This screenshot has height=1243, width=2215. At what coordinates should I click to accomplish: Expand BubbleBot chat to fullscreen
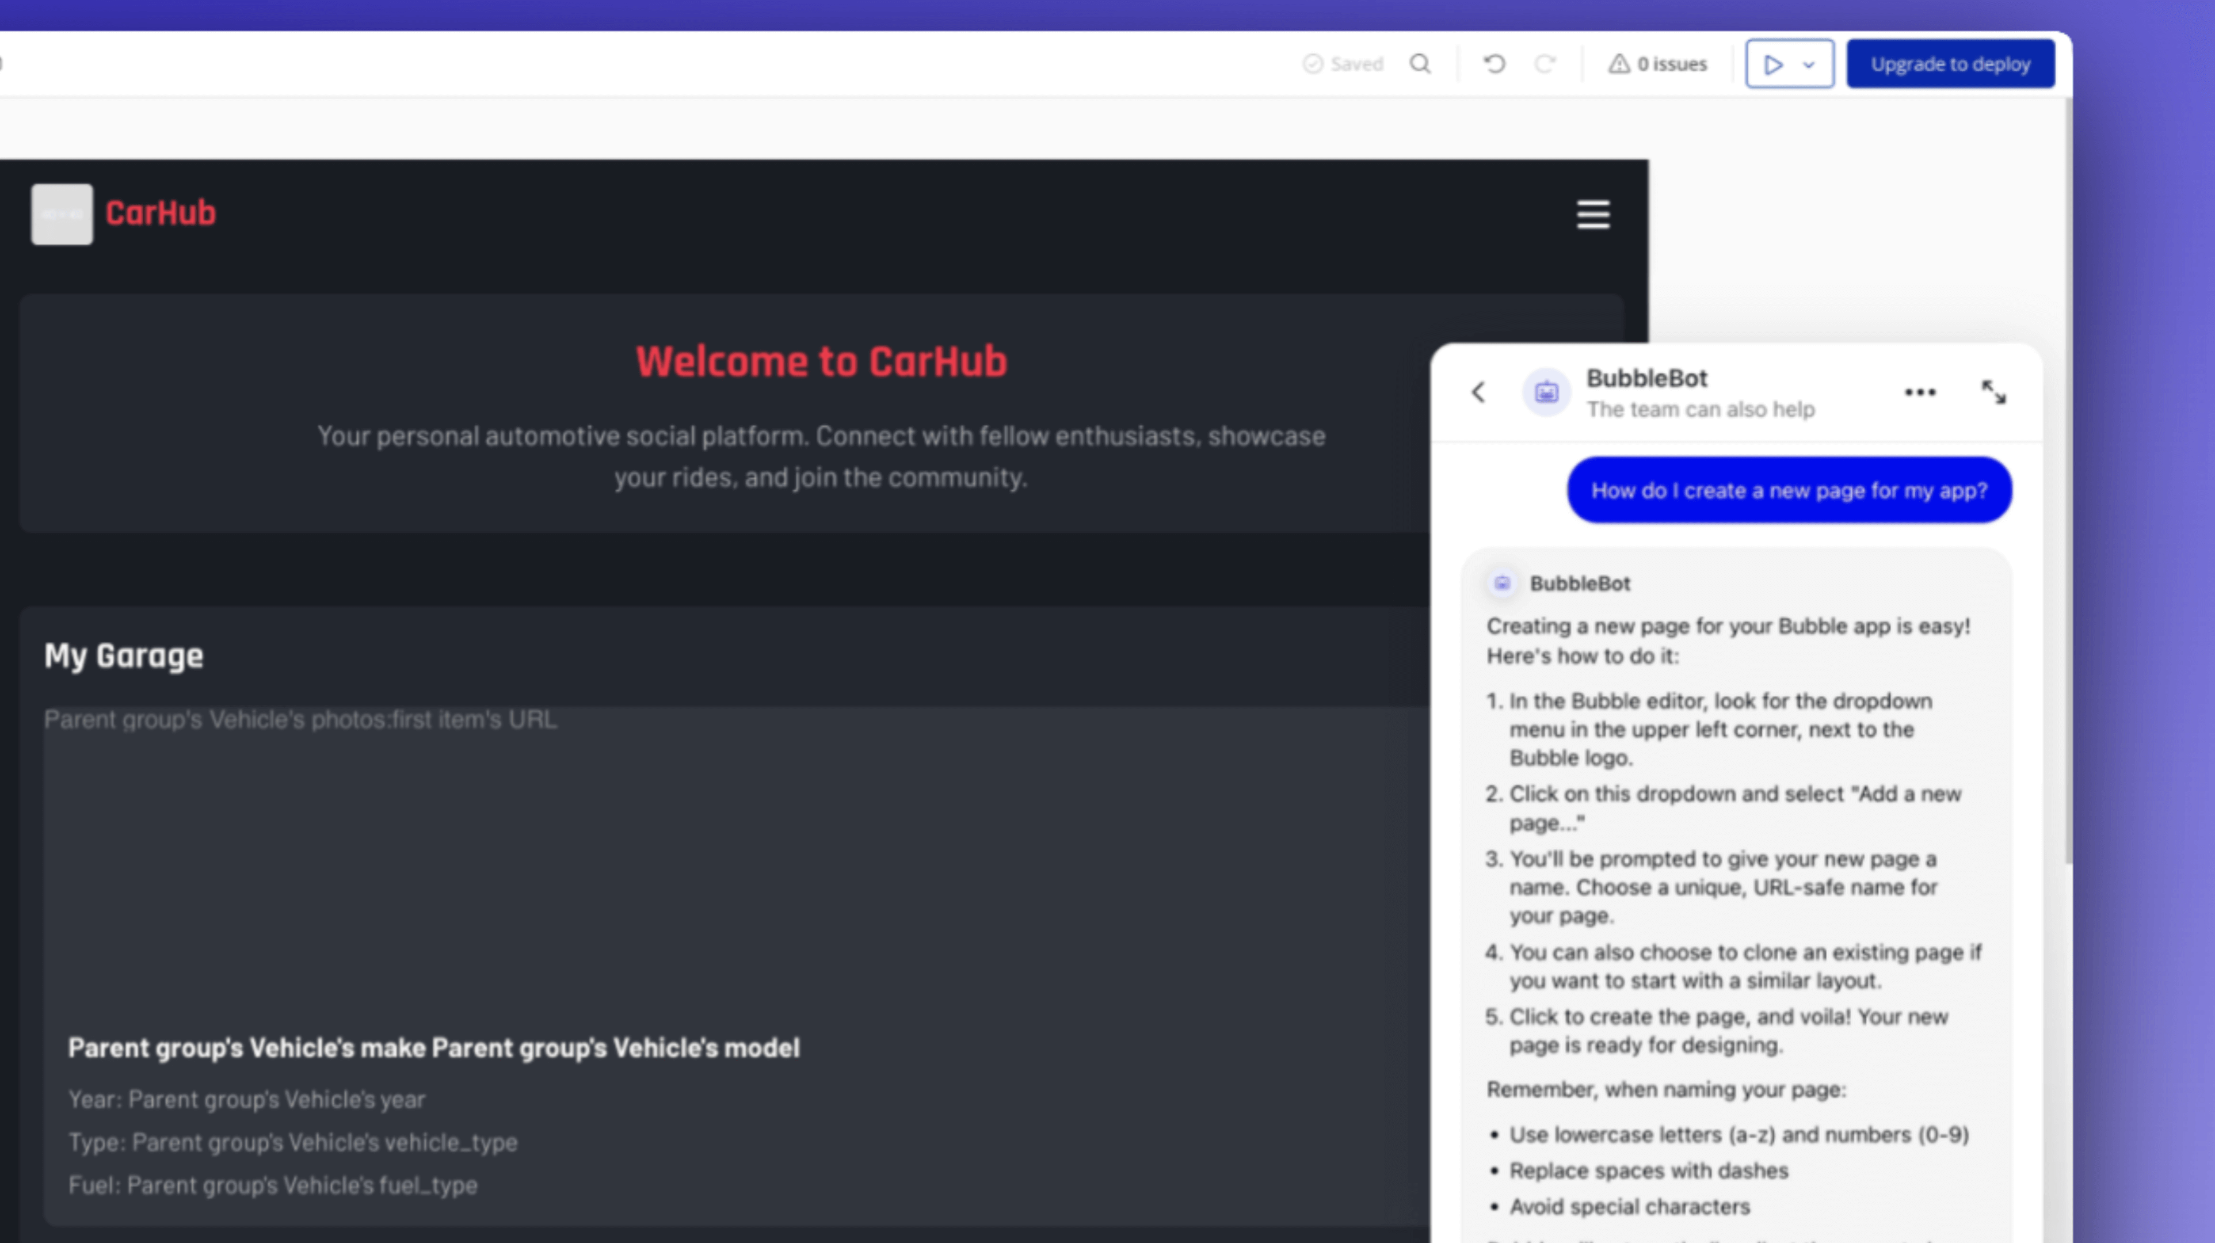click(x=1995, y=392)
